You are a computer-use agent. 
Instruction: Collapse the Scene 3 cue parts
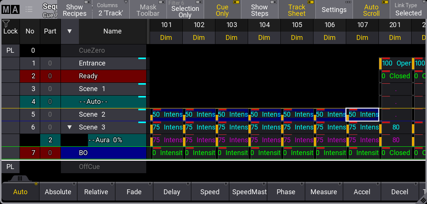[x=70, y=127]
